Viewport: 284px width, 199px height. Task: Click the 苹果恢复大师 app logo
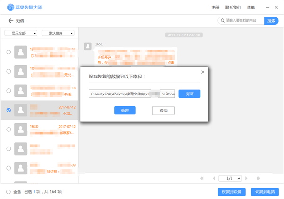[x=10, y=8]
